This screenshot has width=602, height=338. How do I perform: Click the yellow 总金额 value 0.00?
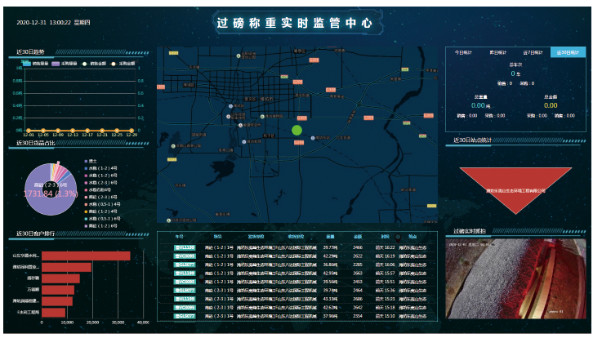point(551,105)
